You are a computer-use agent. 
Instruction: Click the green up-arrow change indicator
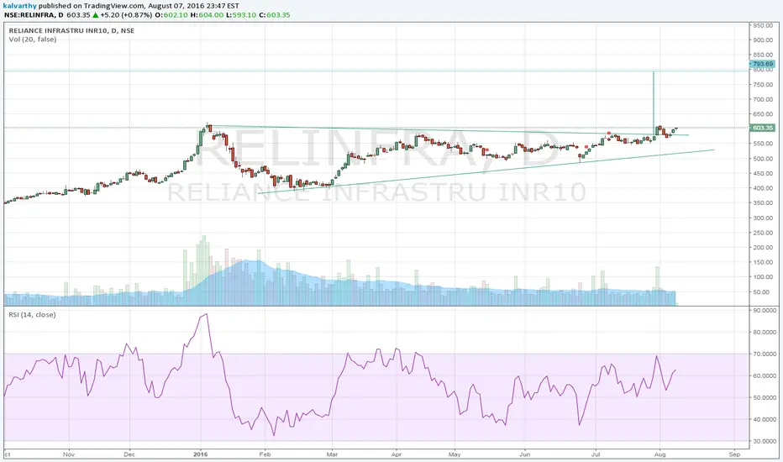point(96,15)
